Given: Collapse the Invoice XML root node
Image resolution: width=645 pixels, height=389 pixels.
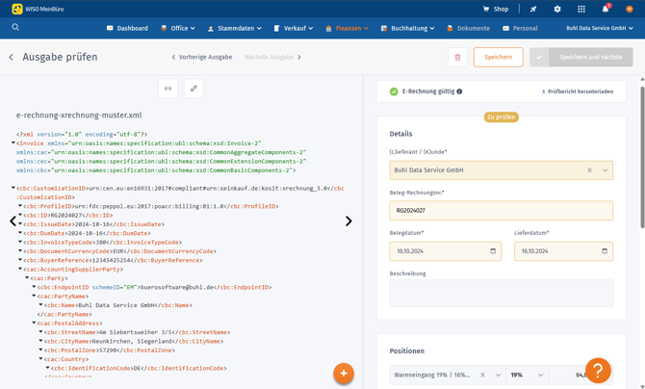Looking at the screenshot, I should coord(13,143).
